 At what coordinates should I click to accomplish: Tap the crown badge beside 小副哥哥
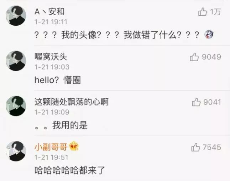pyautogui.click(x=74, y=146)
